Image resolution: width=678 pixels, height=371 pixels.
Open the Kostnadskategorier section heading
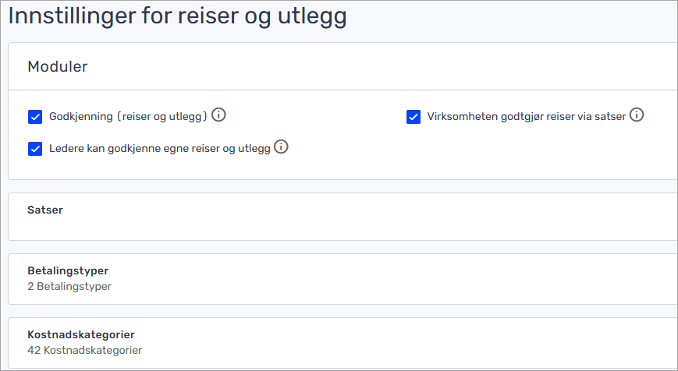[x=75, y=335]
